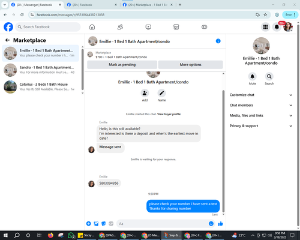Expand Customize chat section
300x240 pixels.
pyautogui.click(x=261, y=95)
